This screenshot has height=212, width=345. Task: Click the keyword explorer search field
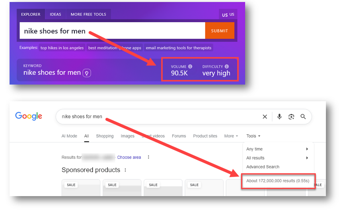[113, 31]
